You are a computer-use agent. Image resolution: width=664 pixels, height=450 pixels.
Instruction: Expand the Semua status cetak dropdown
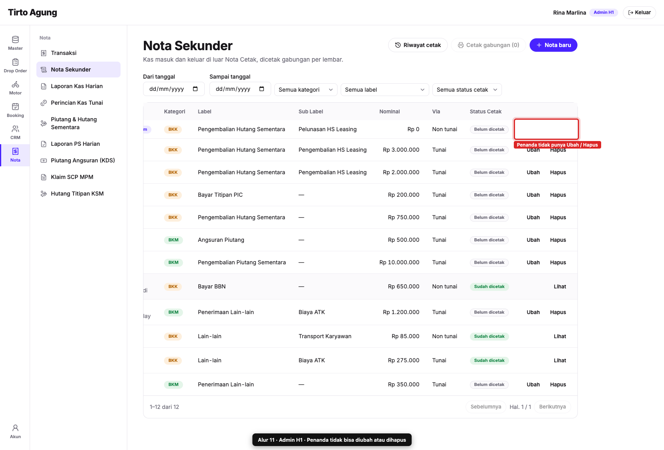pos(467,90)
